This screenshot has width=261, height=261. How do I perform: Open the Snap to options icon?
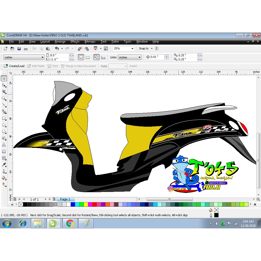[157, 48]
